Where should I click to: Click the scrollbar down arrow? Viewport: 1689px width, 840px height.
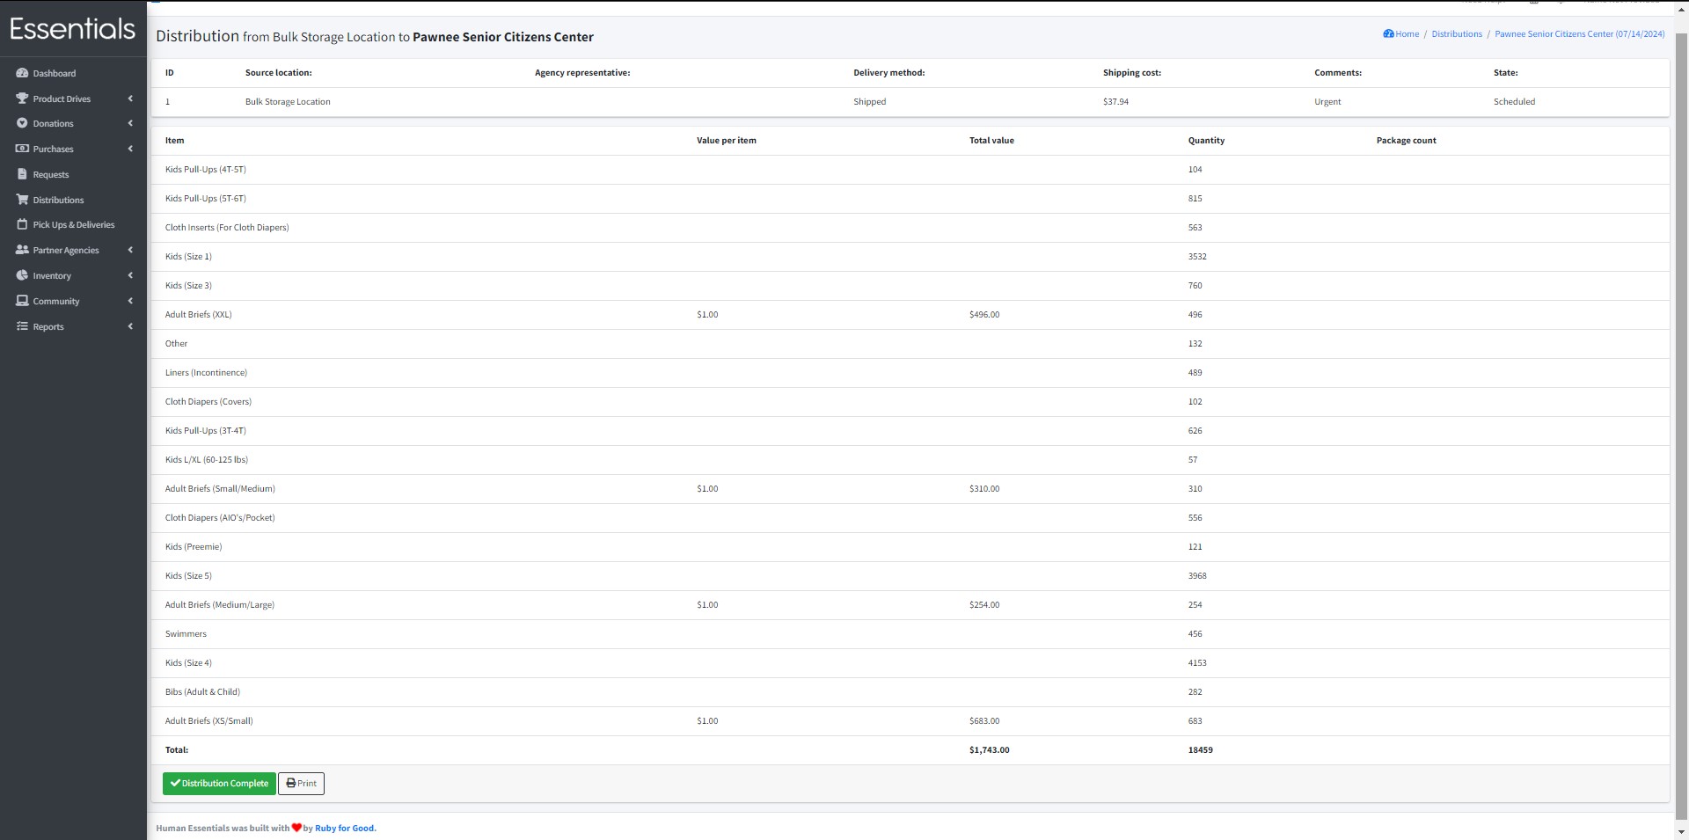click(x=1681, y=831)
